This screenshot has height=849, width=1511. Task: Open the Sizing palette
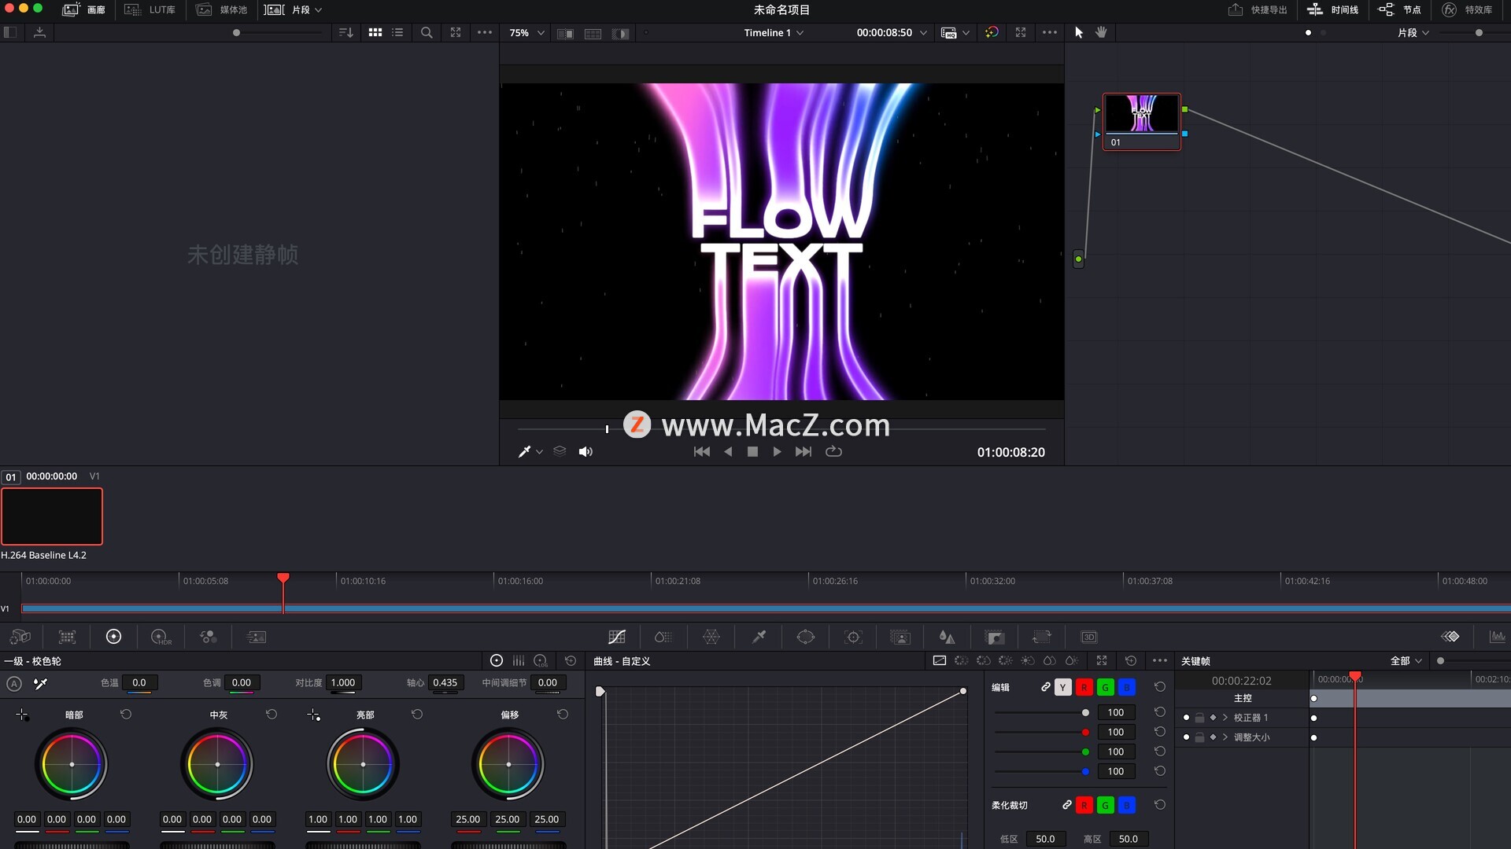point(1042,637)
